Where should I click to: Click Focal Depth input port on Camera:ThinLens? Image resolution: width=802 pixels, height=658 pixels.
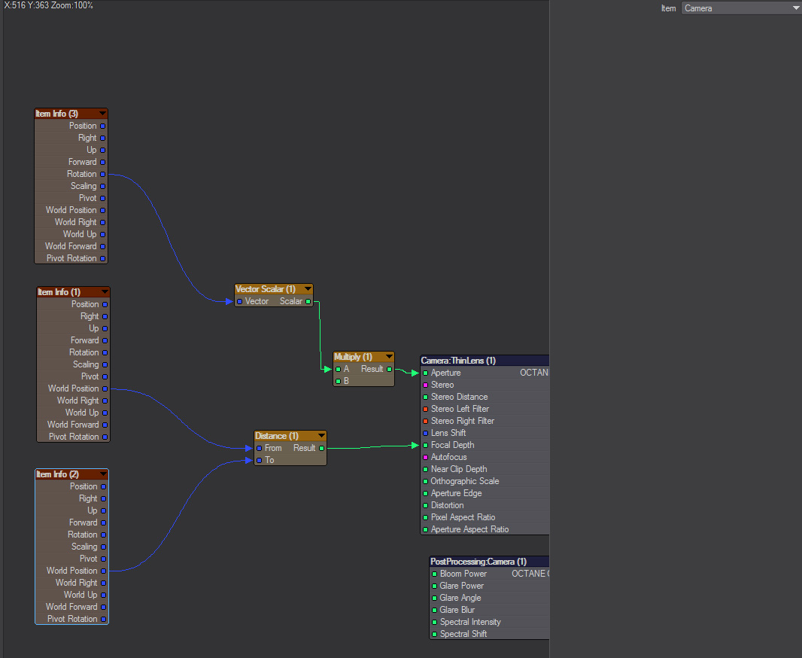tap(425, 445)
